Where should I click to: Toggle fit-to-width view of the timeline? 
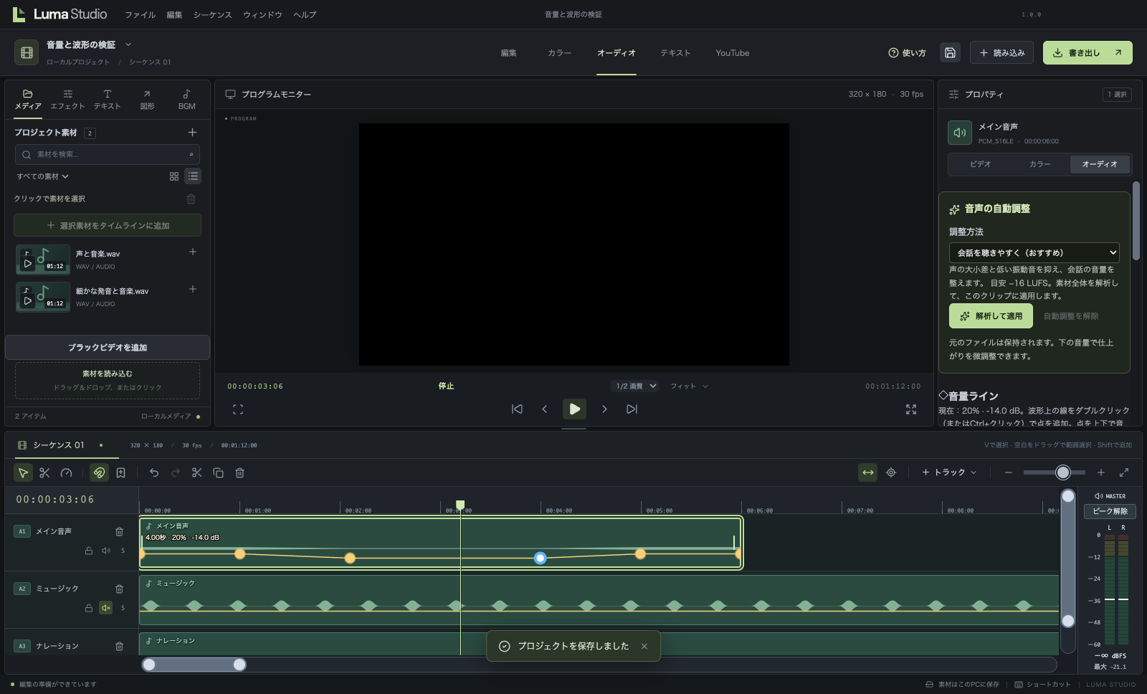pos(868,472)
